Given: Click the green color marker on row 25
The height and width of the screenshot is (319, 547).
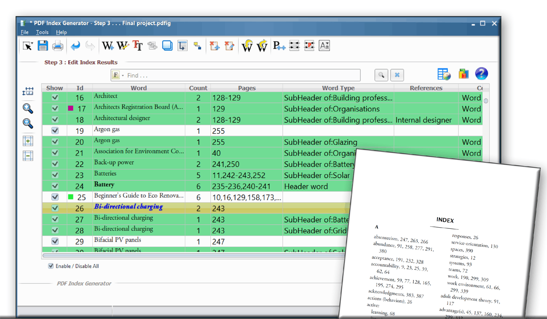Looking at the screenshot, I should coord(71,197).
